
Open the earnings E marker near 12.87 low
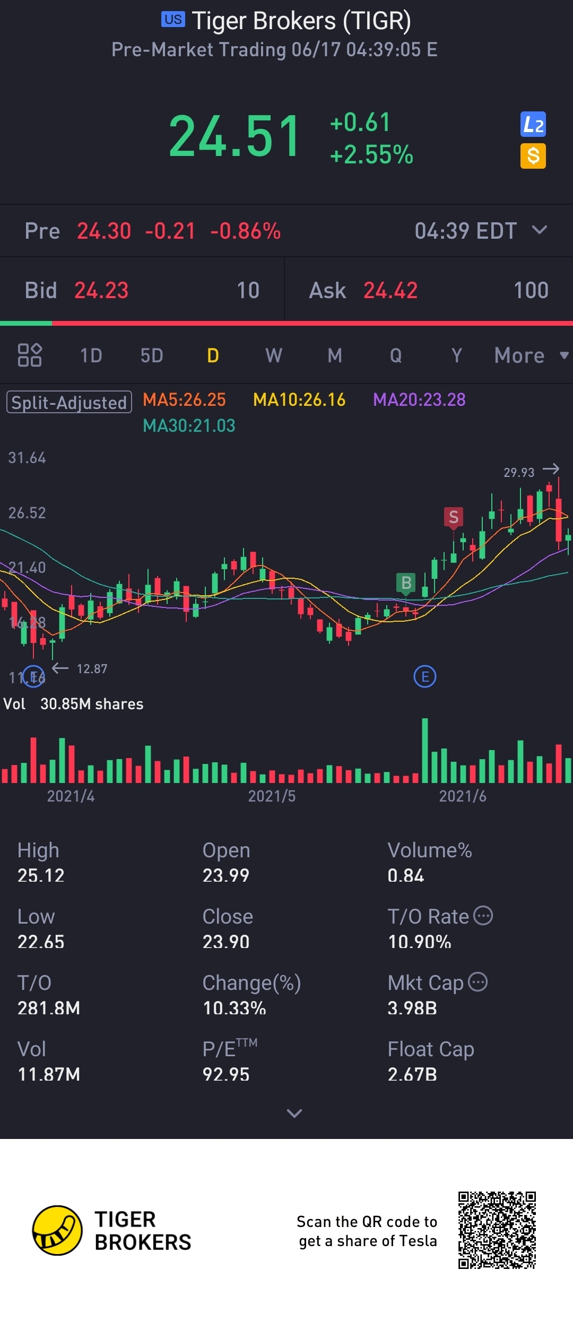click(x=33, y=676)
